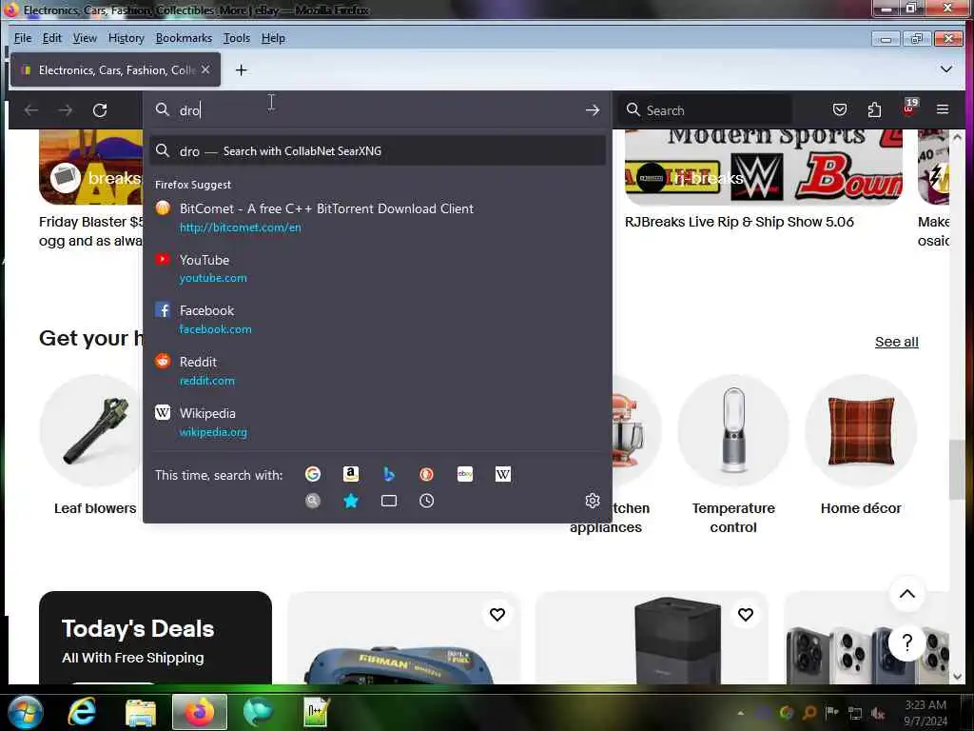Search bookmarks using the star icon
The image size is (974, 731).
[351, 501]
